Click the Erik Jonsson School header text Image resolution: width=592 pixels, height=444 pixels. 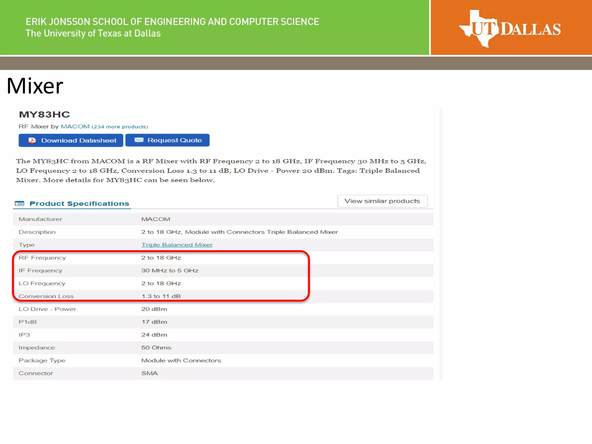pos(172,22)
